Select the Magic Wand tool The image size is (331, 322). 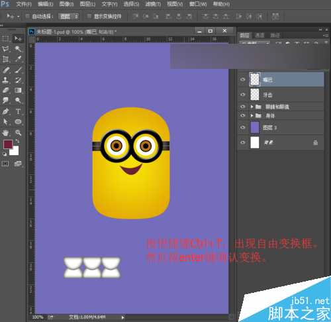(18, 49)
